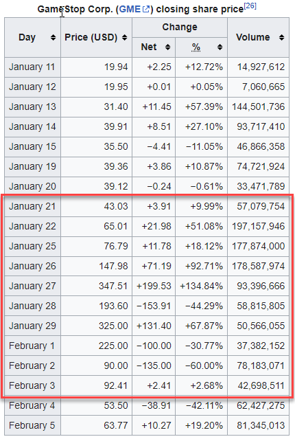Click the February 2 day cell
The width and height of the screenshot is (295, 439).
pyautogui.click(x=32, y=365)
